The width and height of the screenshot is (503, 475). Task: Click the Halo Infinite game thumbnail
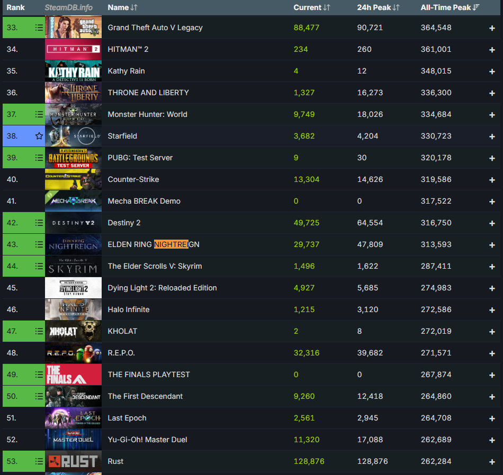tap(73, 309)
